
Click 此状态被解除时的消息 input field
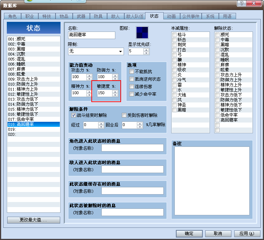click(132, 212)
